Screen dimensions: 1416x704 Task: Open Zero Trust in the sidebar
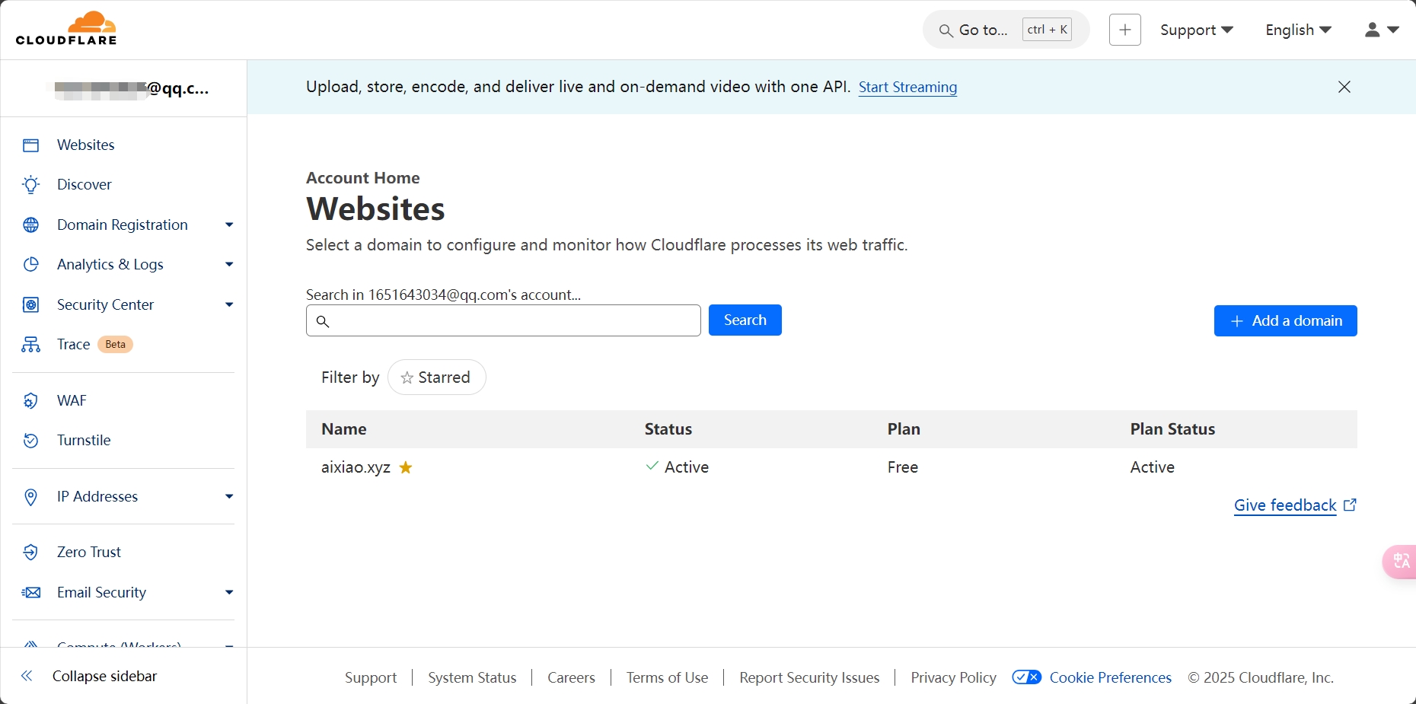[x=89, y=553]
